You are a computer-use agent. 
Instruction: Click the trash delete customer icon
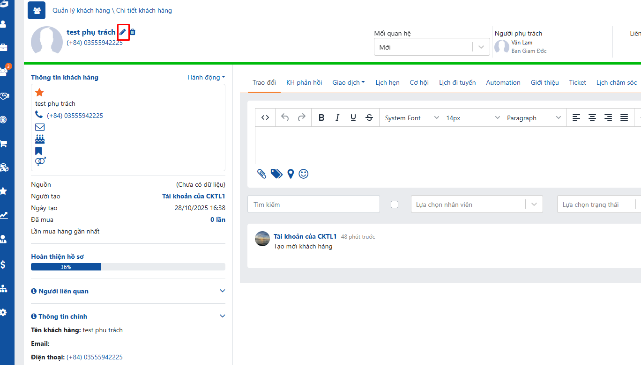[133, 32]
